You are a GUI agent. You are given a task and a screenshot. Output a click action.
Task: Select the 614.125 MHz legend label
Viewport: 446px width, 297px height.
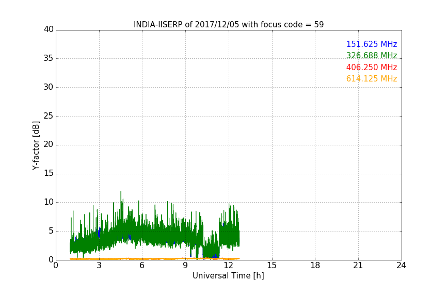[372, 78]
